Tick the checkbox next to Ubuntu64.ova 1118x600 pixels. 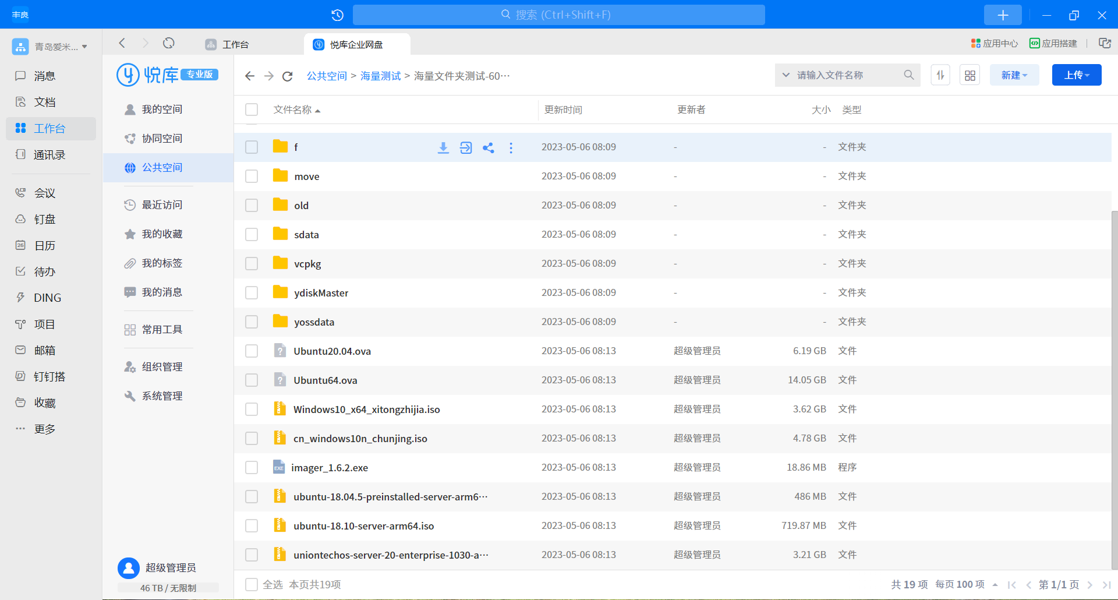(x=252, y=380)
